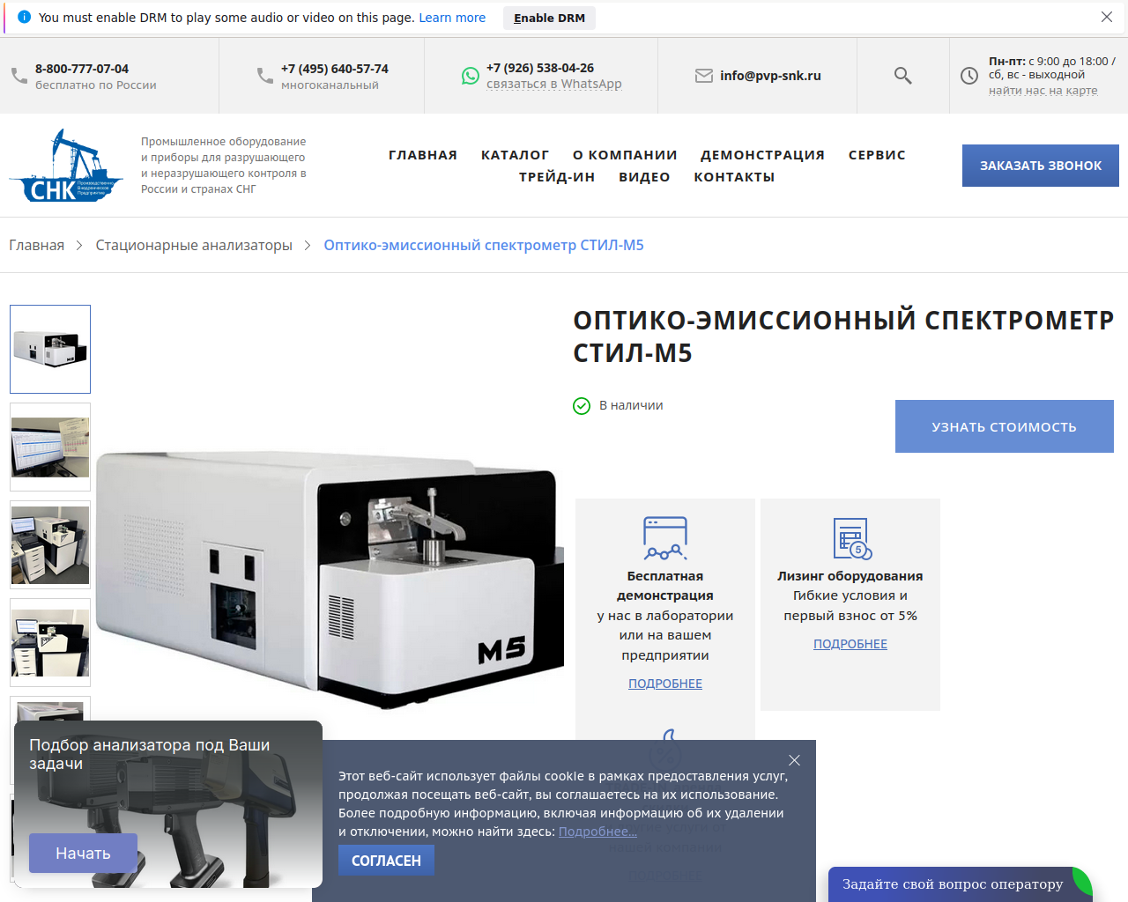The width and height of the screenshot is (1128, 902).
Task: Click the info@pvp-snk.ru email address
Action: (770, 76)
